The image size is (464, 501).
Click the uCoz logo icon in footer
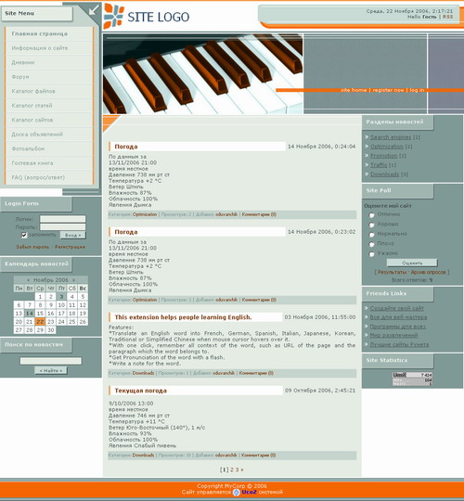236,493
